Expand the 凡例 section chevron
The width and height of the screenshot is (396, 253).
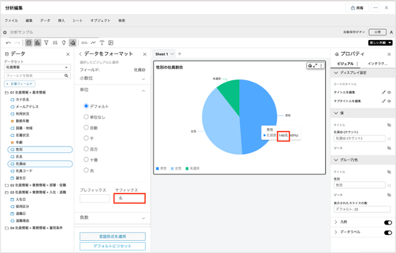[x=335, y=222]
